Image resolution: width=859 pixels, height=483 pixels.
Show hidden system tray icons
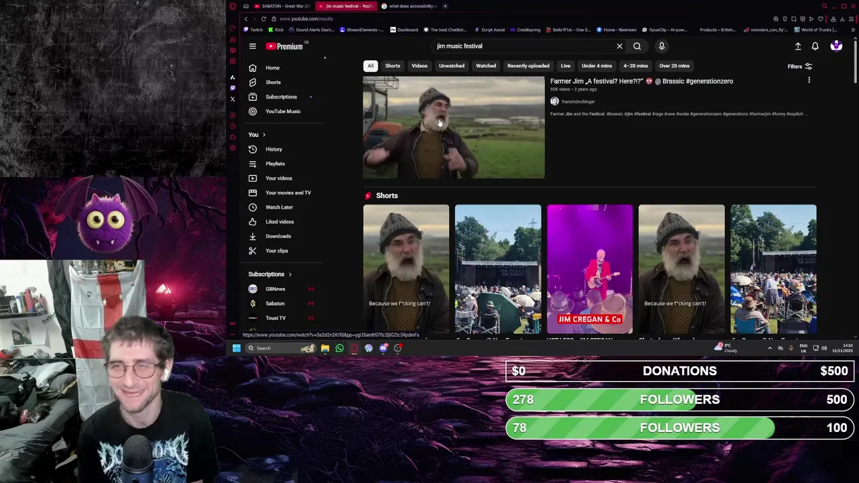(x=770, y=348)
